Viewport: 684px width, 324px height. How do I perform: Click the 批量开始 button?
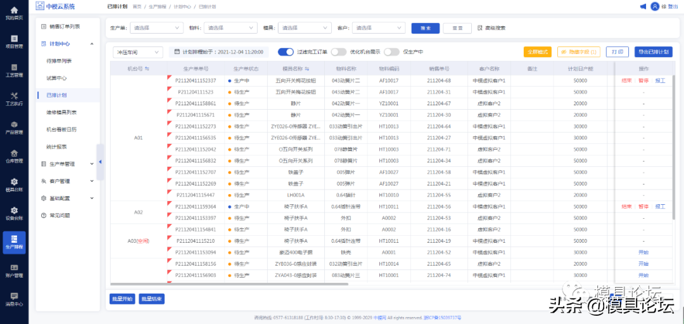coord(122,299)
